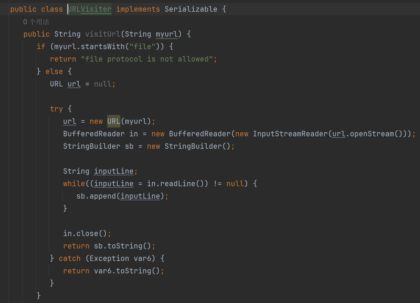This screenshot has height=303, width=420.
Task: Click the try keyword
Action: pos(56,109)
